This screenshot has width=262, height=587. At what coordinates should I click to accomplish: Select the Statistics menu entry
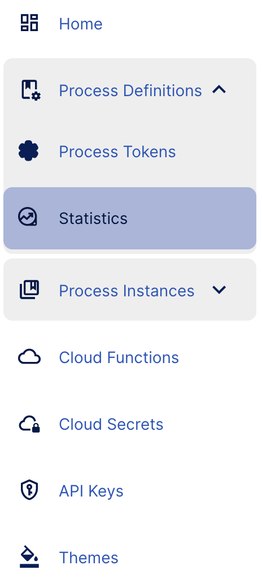click(130, 218)
